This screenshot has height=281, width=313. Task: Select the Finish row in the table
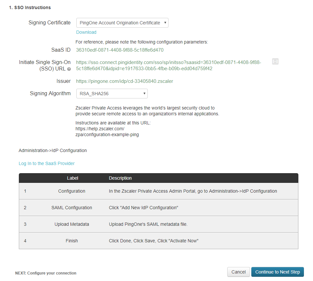coord(158,241)
